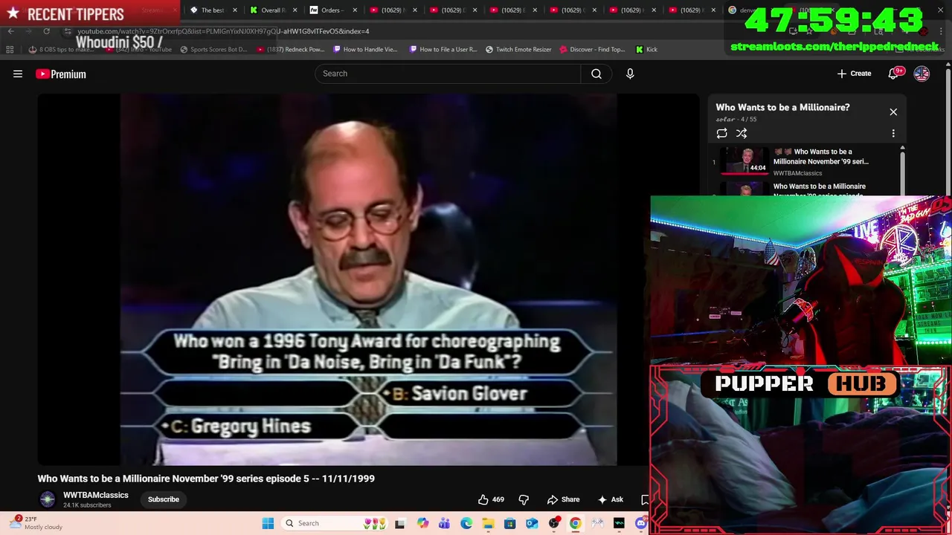Open the 'How to Handle Vie...' bookmark
952x535 pixels.
tap(366, 49)
